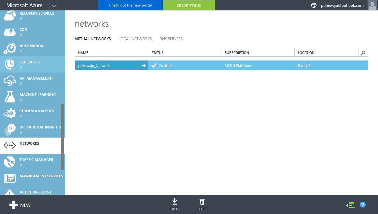Expand the Microsoft Azure dropdown chevron
378x214 pixels.
(53, 6)
